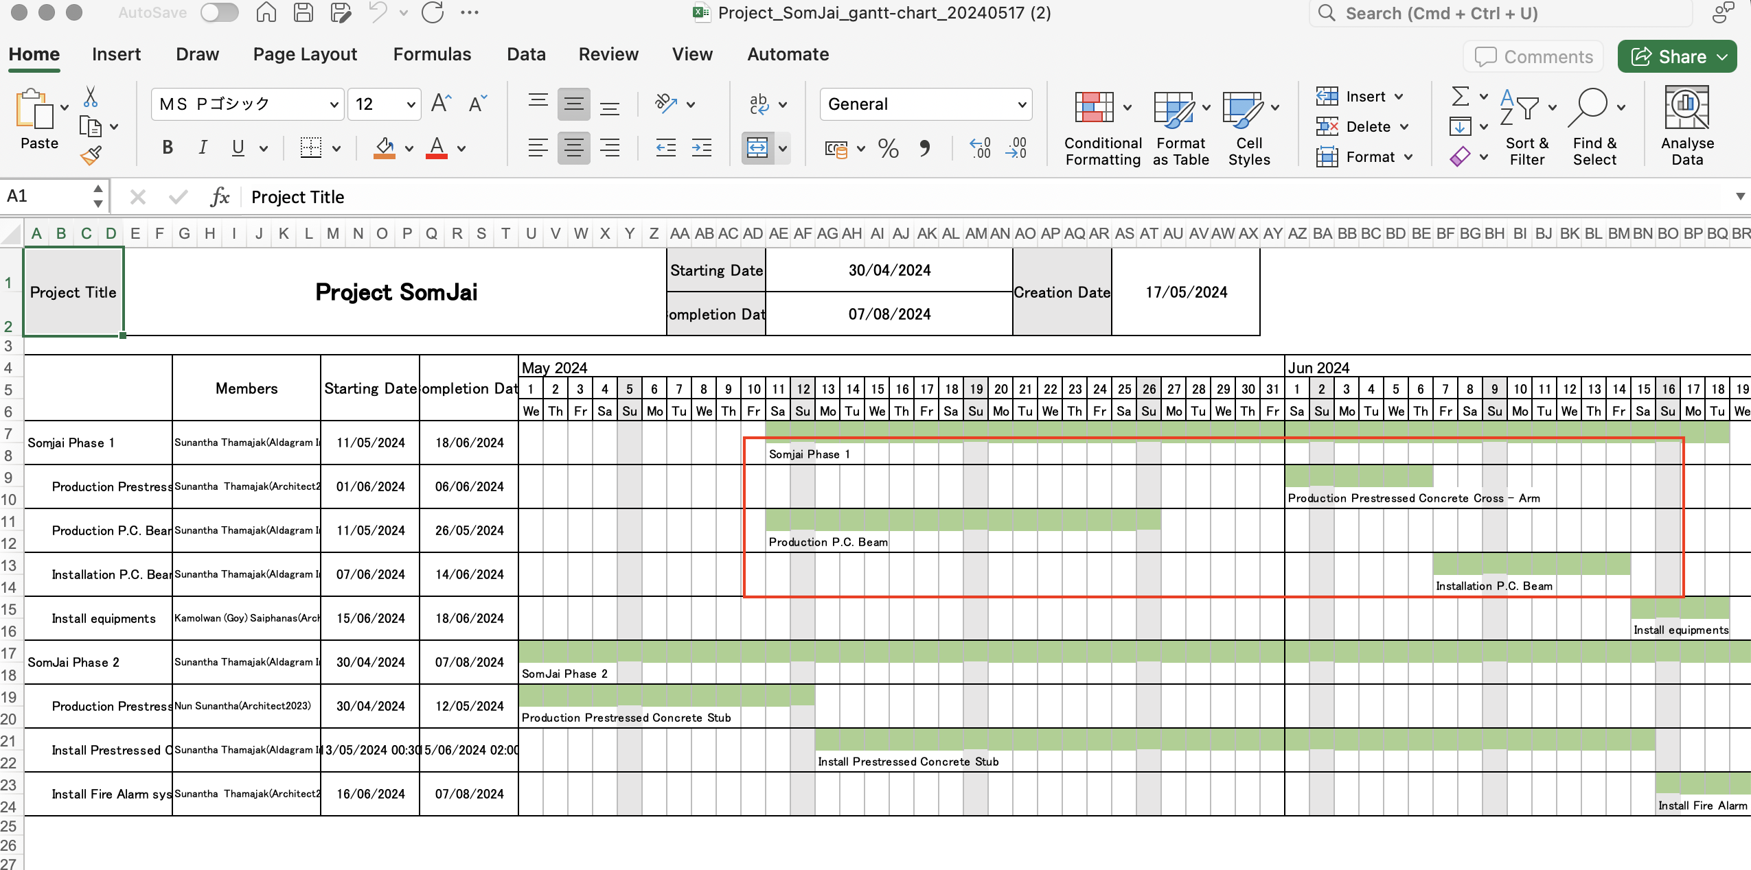Toggle AutoSave off
1751x870 pixels.
219,12
